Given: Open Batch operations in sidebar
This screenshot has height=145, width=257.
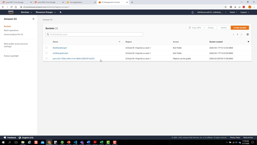Looking at the screenshot, I should click(x=11, y=30).
